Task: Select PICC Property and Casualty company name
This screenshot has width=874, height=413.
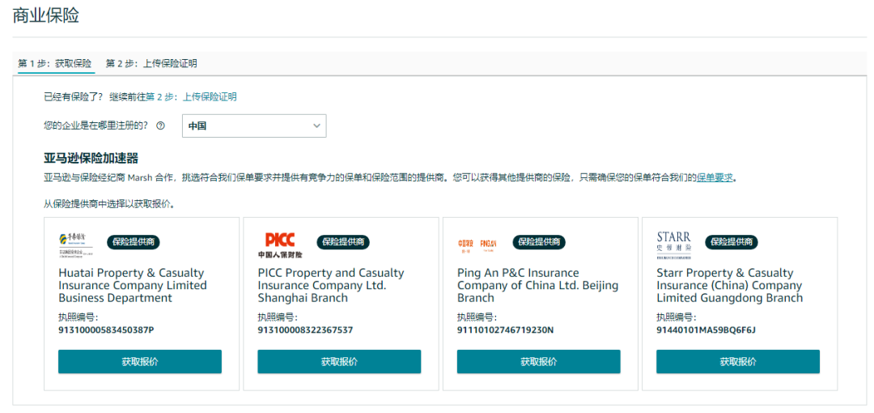Action: (x=331, y=285)
